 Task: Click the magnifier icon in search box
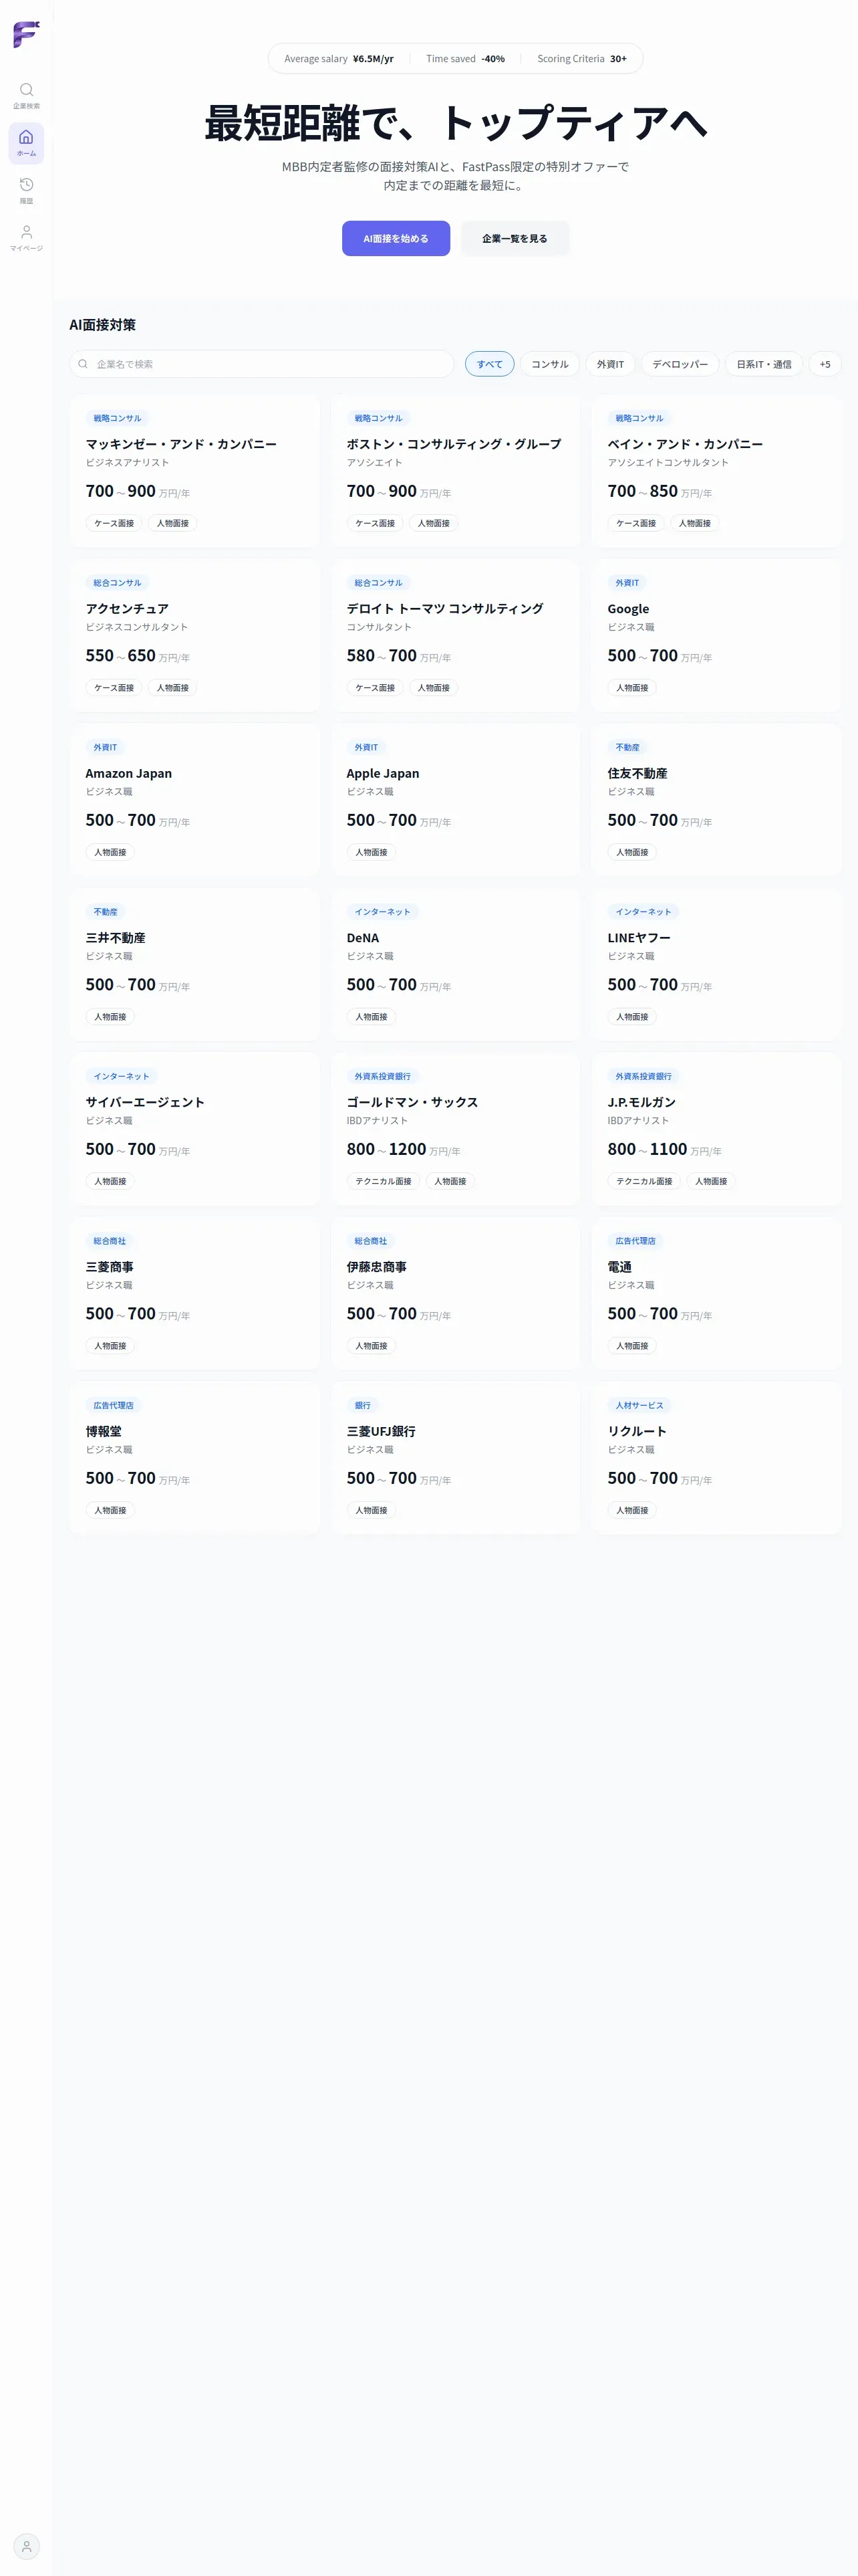click(x=83, y=364)
